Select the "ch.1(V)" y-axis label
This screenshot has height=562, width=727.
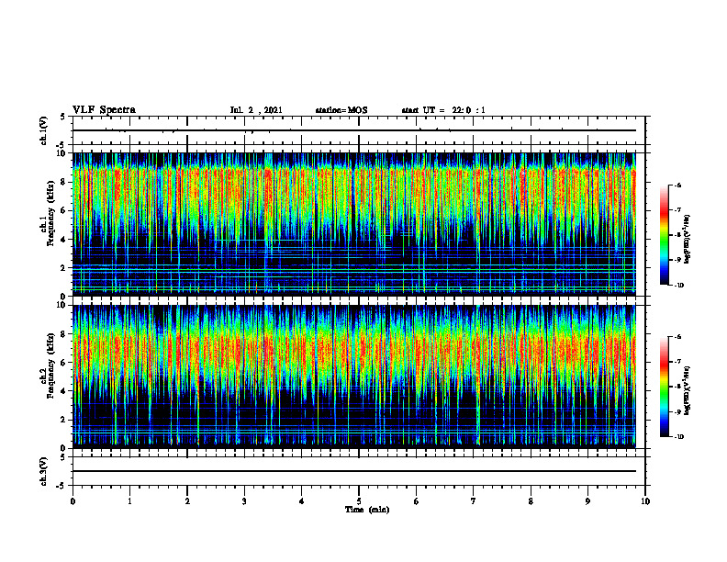point(44,130)
